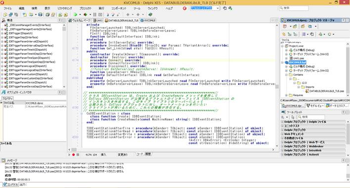Click the Tool Palette pointer arrow icon
Screen dimensions: 350x188
click(293, 117)
